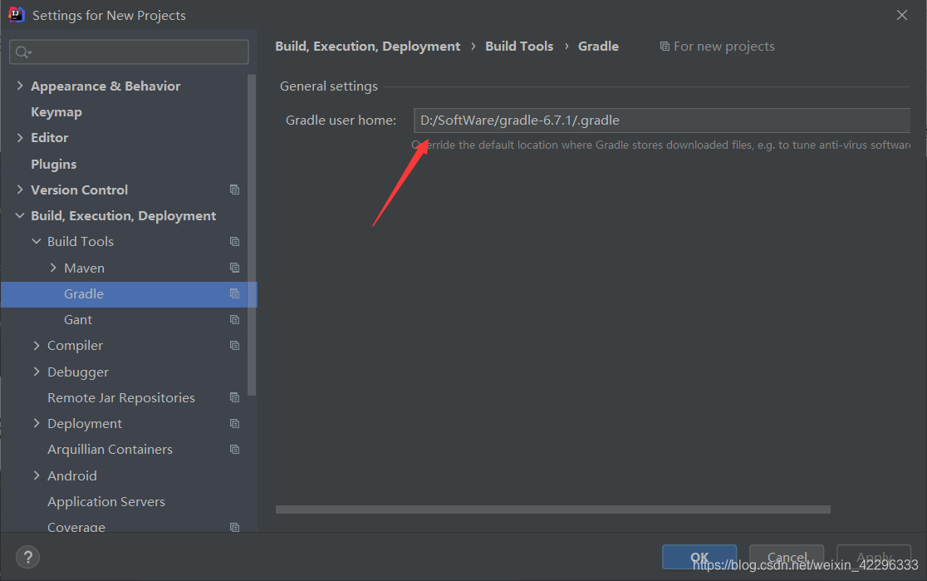Open Remote Jar Repositories settings
Viewport: 927px width, 581px height.
121,397
